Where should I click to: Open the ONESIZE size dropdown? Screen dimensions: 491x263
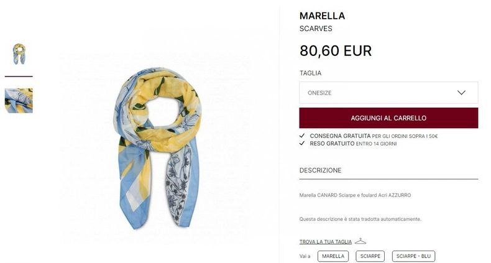pos(388,93)
